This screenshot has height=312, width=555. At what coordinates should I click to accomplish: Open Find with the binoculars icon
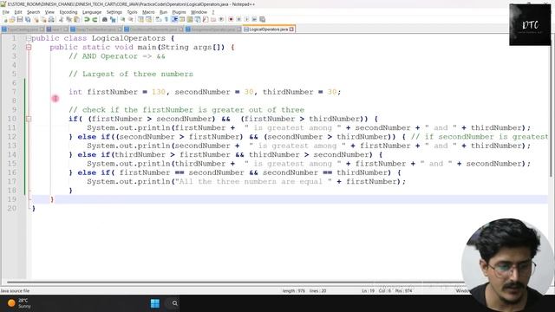pos(105,19)
